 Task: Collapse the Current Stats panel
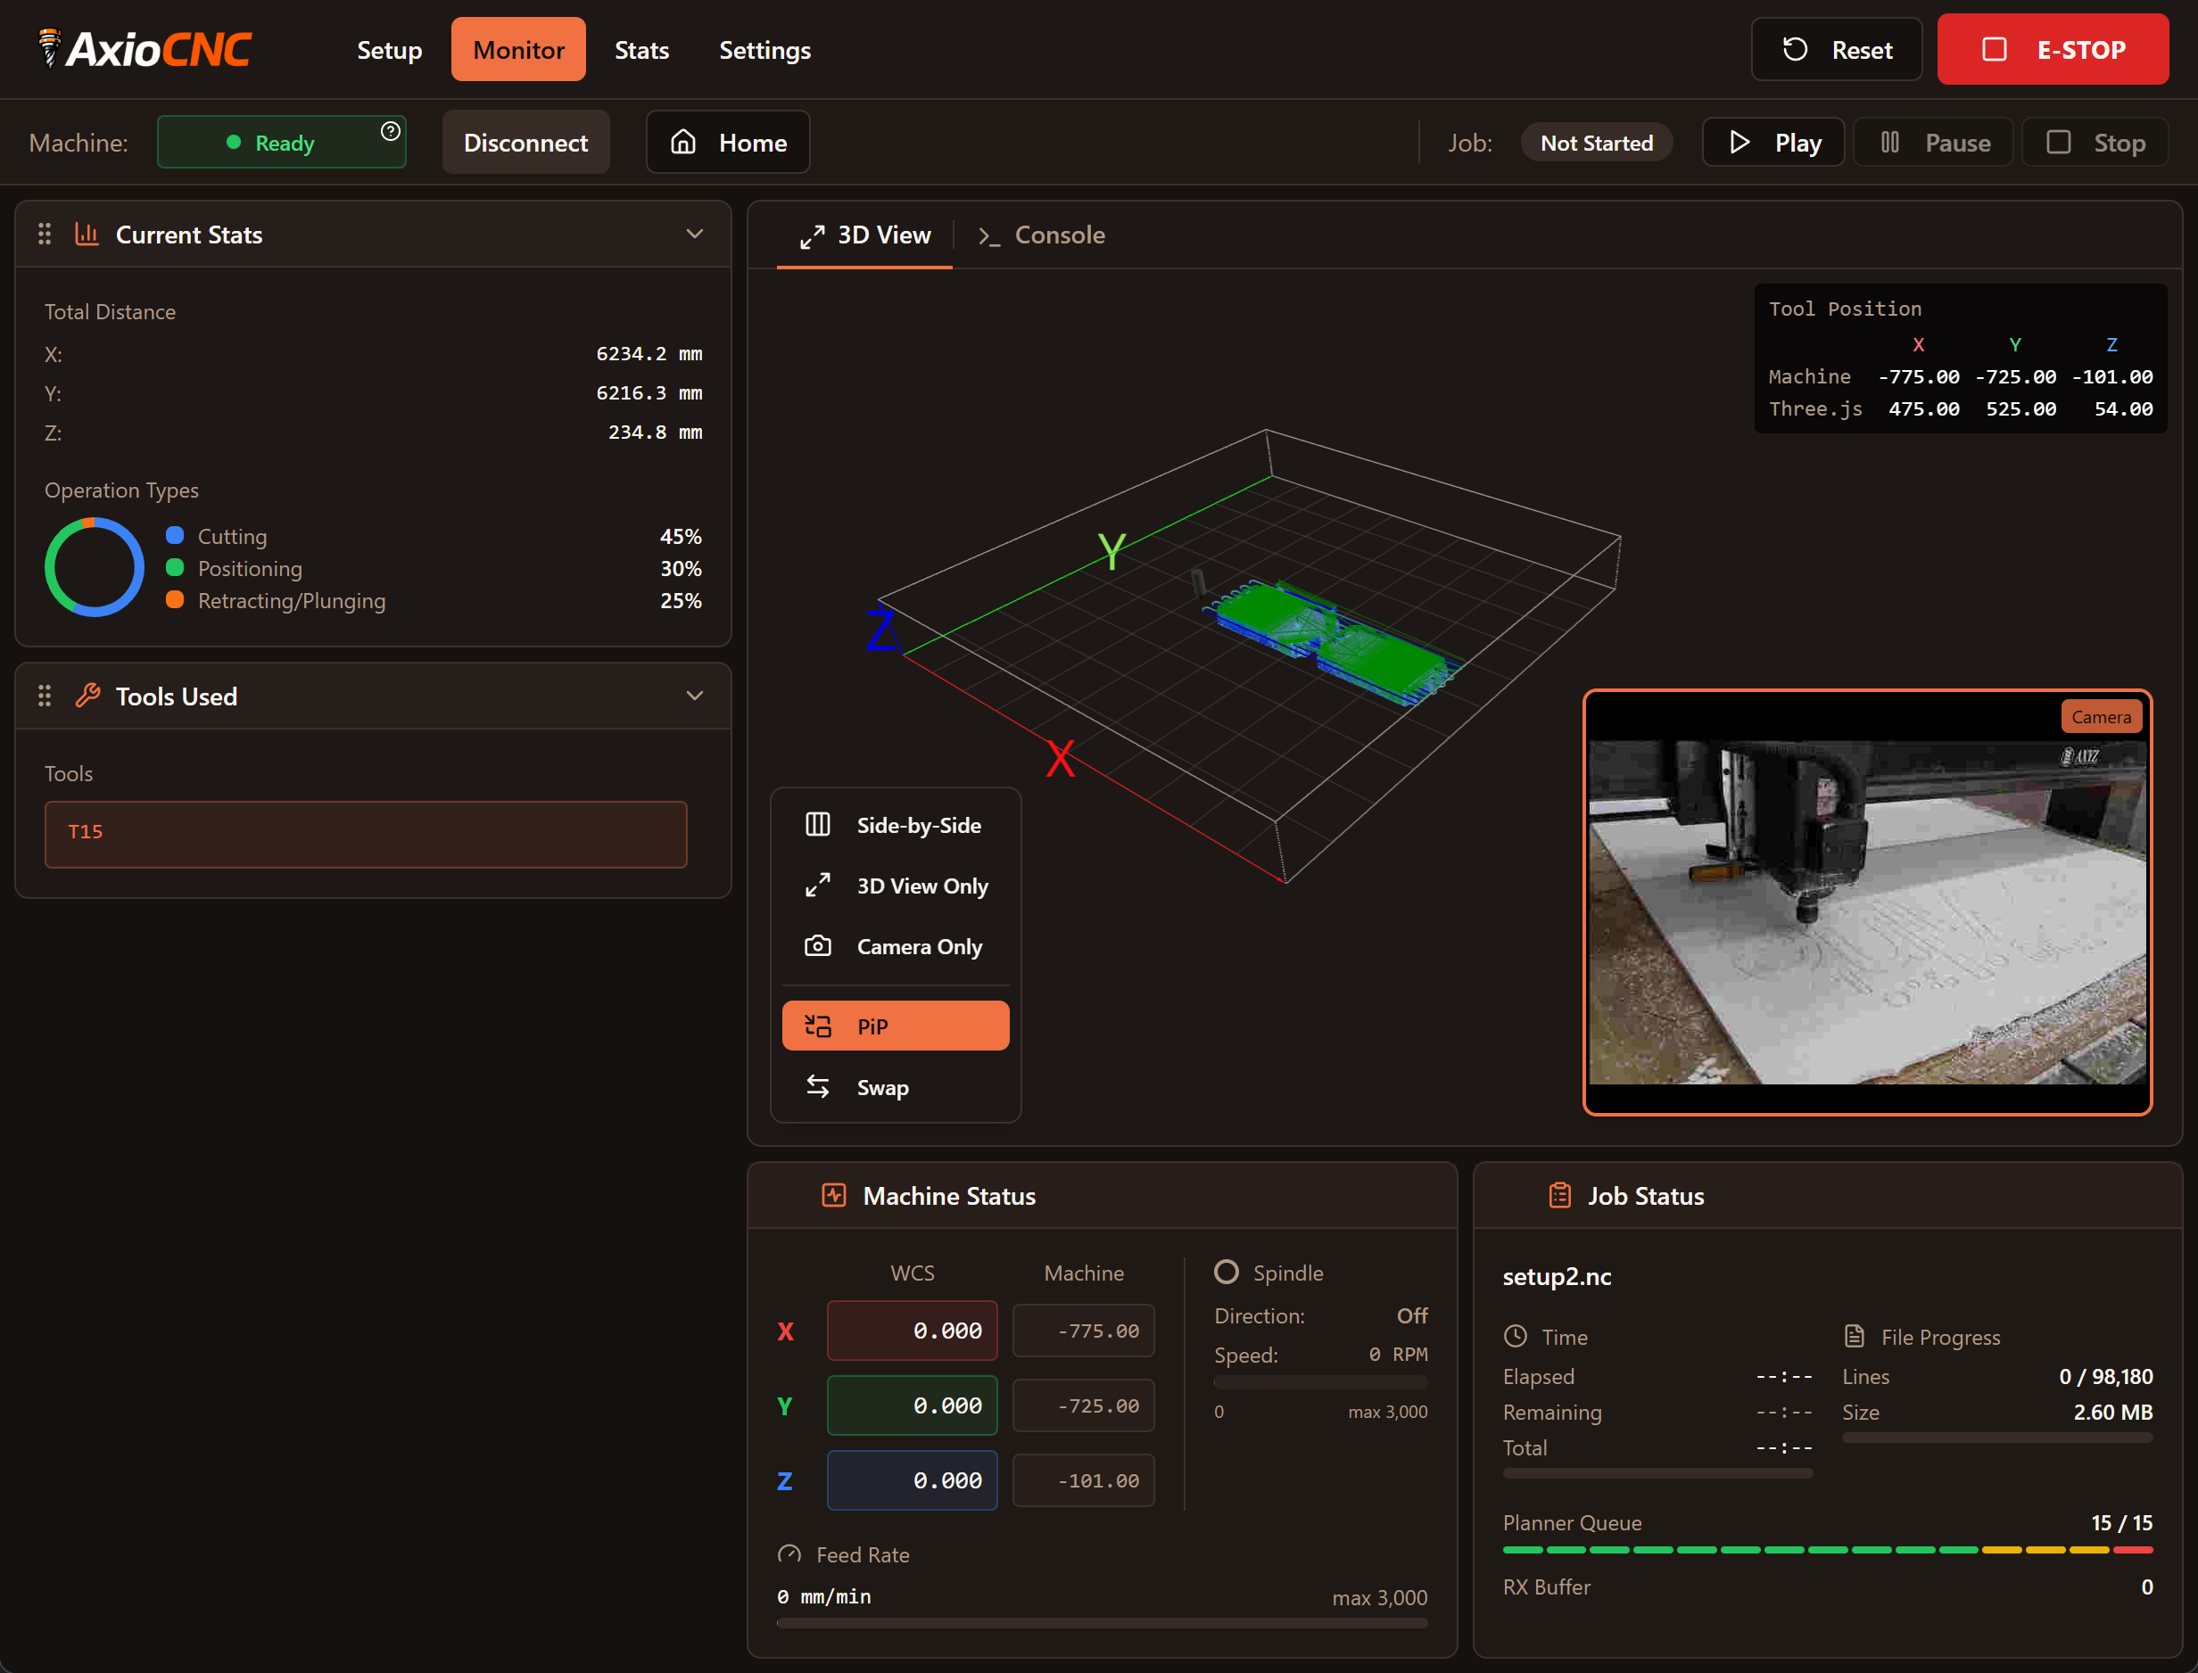point(695,234)
